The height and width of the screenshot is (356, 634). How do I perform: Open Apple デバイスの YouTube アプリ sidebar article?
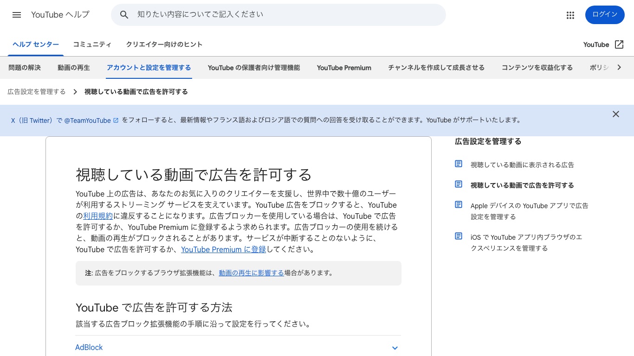point(529,211)
